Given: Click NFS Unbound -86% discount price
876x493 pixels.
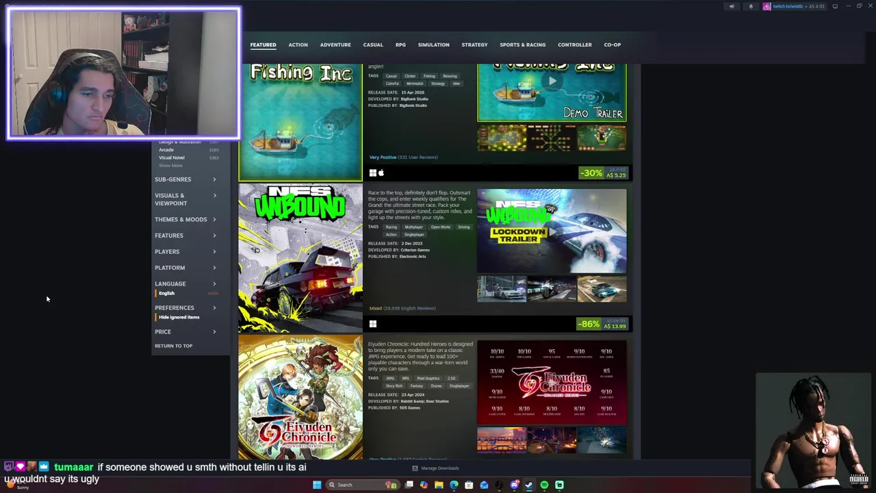Looking at the screenshot, I should click(x=604, y=324).
